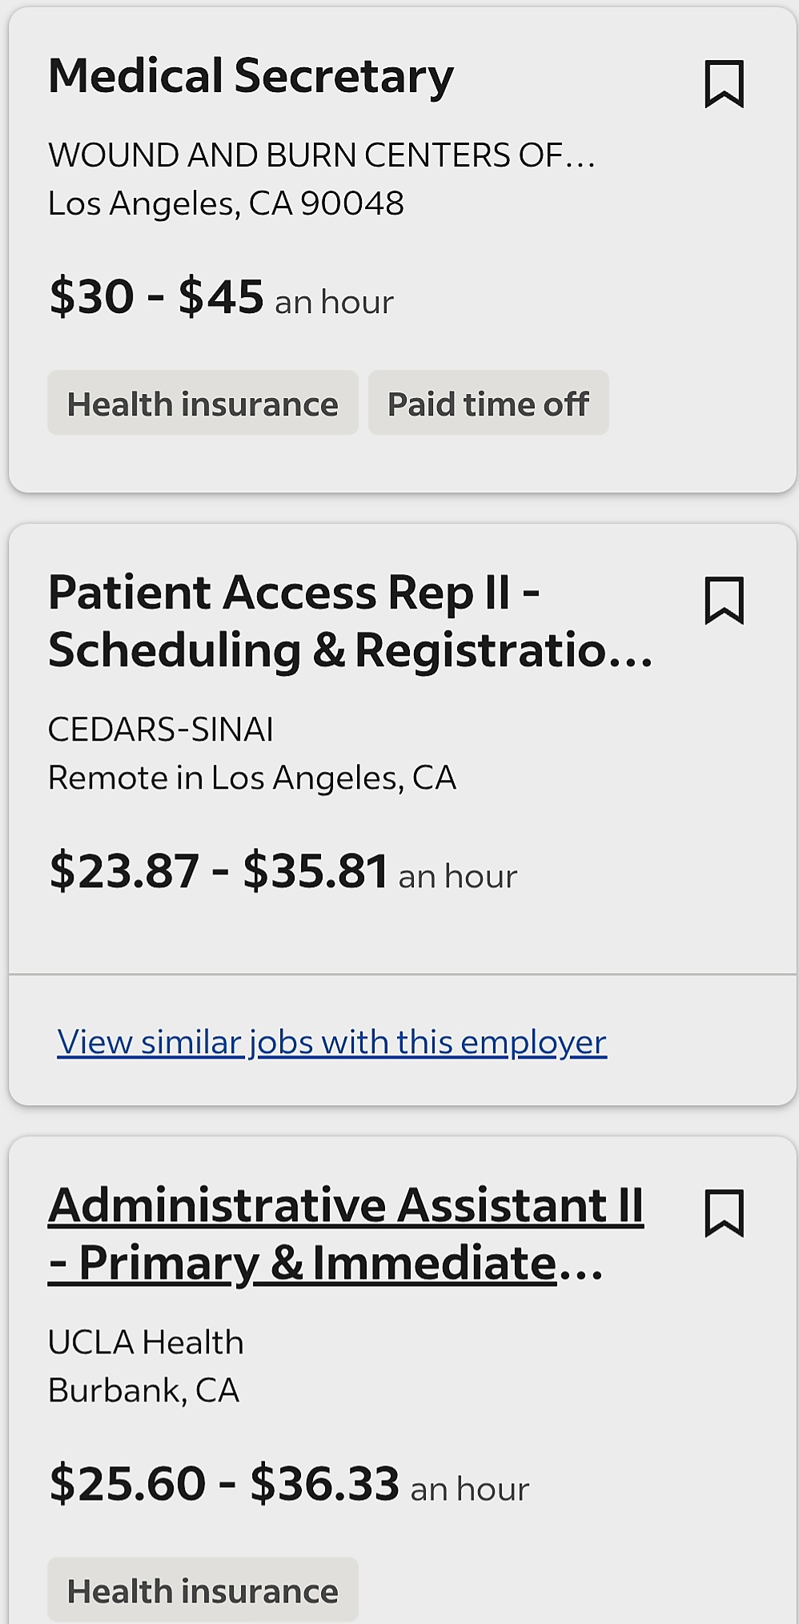The width and height of the screenshot is (799, 1624).
Task: Click WOUND AND BURN CENTERS company name
Action: pos(322,155)
